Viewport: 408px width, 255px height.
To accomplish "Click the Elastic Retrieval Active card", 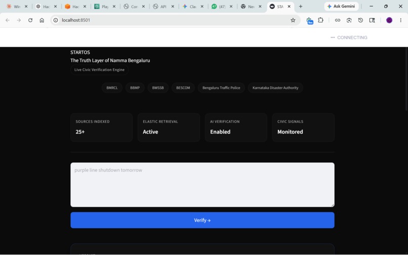I will point(169,127).
